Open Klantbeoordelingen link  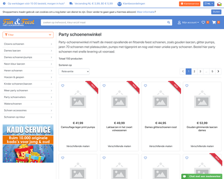[x=134, y=4]
